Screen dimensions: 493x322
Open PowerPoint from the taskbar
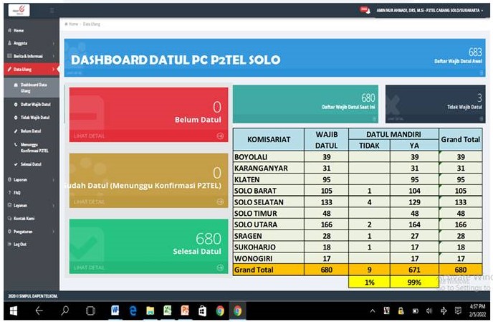[185, 311]
